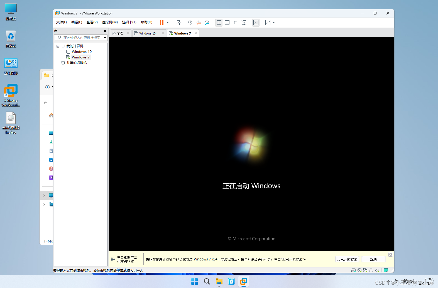The image size is (438, 288).
Task: Expand the second chevron in Explorer sidebar
Action: pyautogui.click(x=44, y=204)
